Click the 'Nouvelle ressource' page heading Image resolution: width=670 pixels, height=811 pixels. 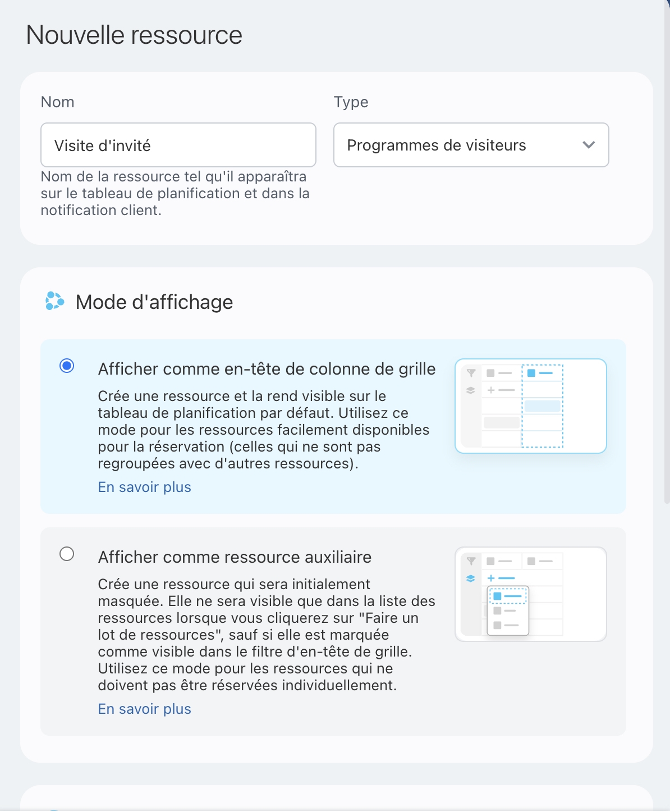[134, 35]
